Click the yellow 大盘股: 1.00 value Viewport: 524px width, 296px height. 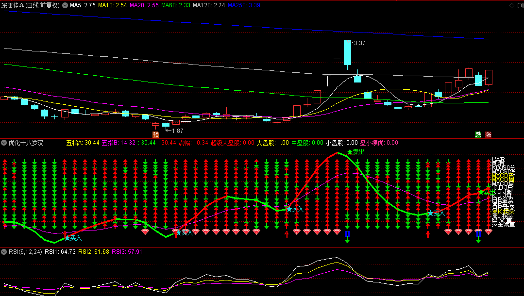[273, 143]
